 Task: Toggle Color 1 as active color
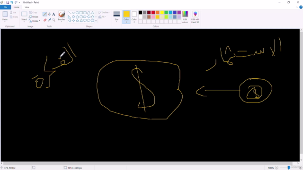126,17
